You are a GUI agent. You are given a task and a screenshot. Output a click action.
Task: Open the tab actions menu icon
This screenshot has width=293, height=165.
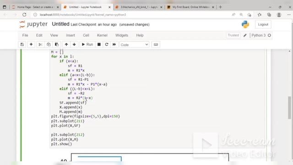pyautogui.click(x=5, y=7)
